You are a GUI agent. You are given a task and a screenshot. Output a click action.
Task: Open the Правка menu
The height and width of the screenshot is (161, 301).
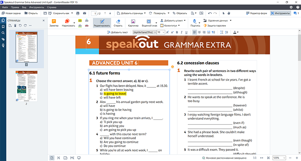pyautogui.click(x=15, y=7)
